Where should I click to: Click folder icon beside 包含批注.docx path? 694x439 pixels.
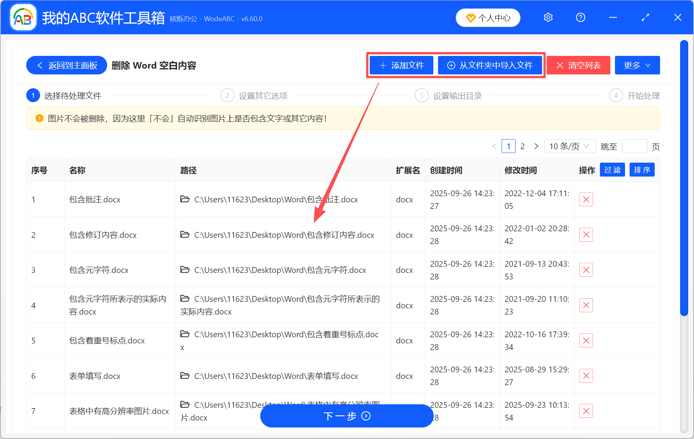click(x=185, y=199)
